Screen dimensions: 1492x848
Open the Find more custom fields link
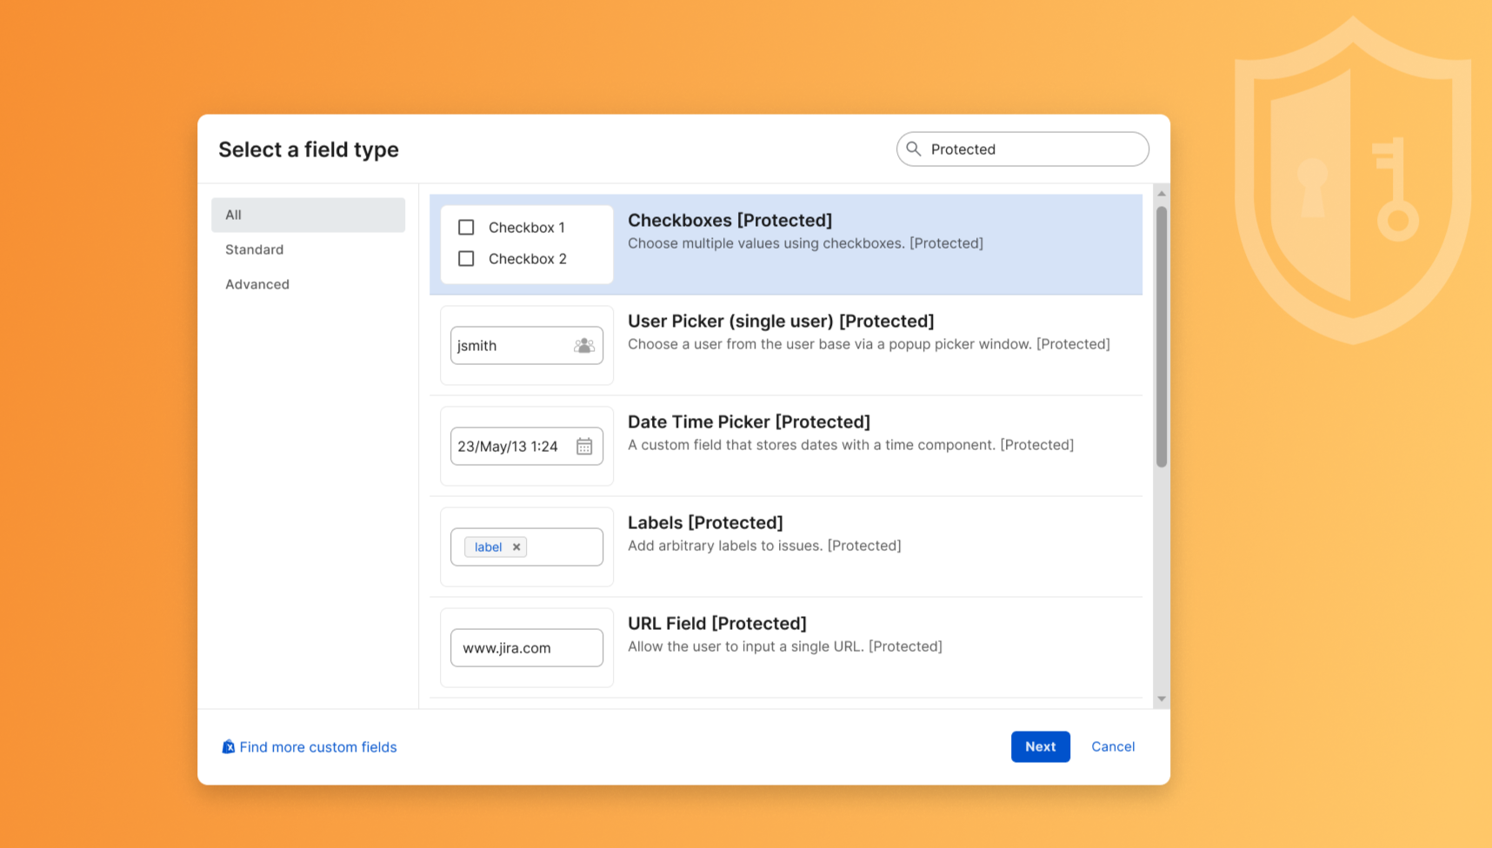click(318, 746)
